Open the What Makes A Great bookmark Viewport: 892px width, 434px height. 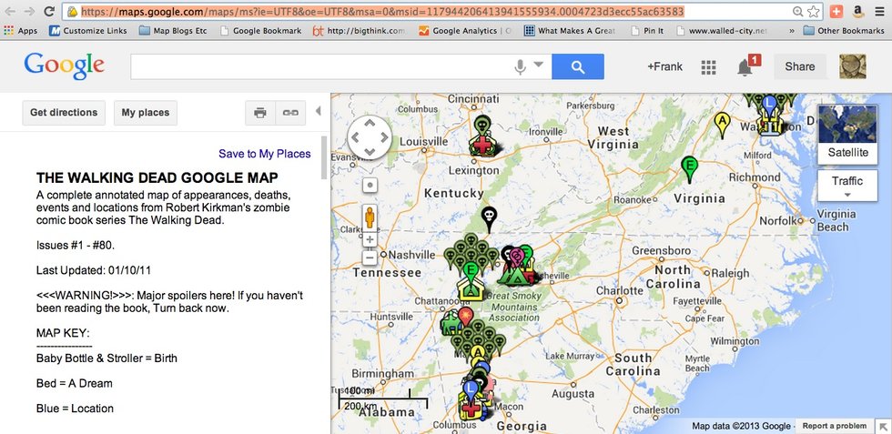570,31
